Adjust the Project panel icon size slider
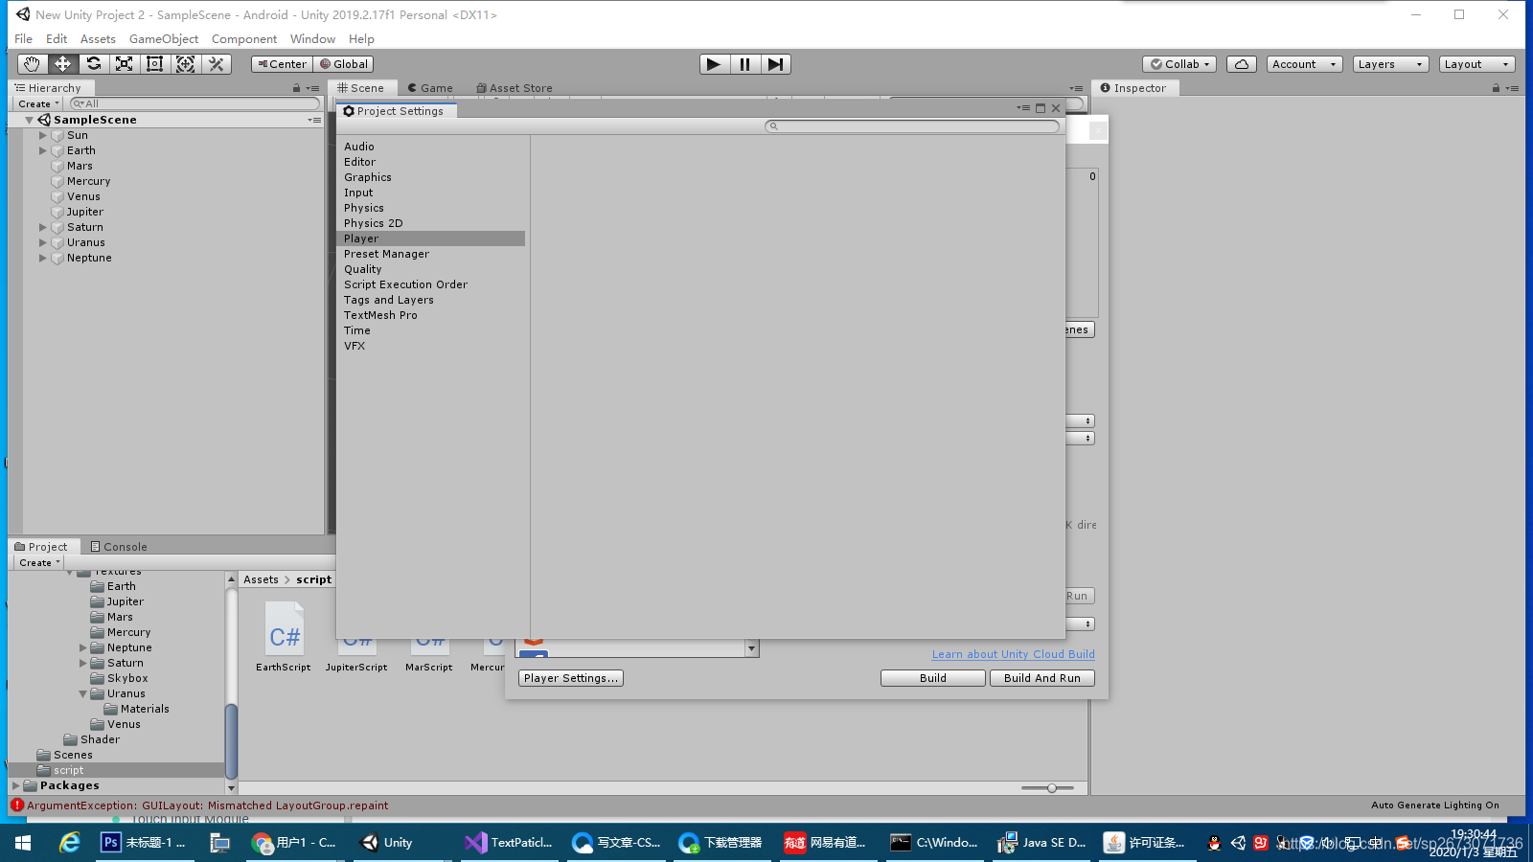 1050,787
